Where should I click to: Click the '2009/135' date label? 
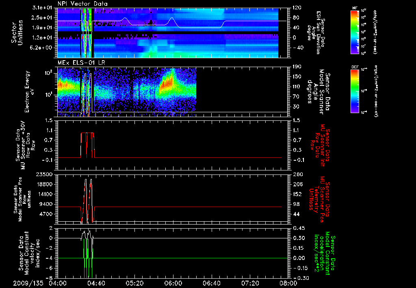(x=28, y=283)
